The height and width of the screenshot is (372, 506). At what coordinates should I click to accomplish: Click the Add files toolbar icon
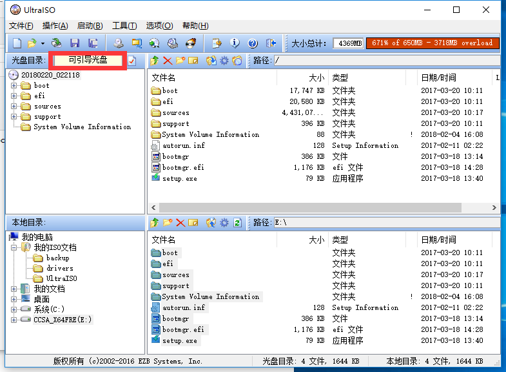(217, 43)
